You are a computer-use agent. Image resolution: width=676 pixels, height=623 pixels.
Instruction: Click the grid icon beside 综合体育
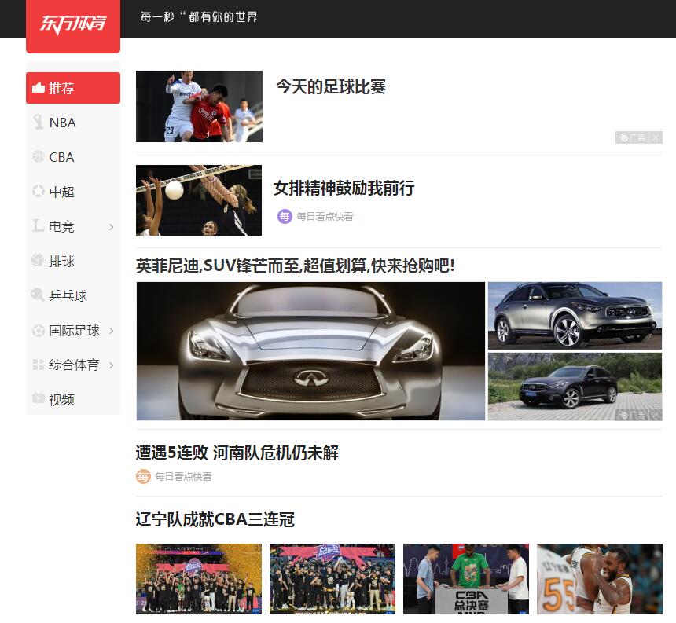tap(39, 365)
